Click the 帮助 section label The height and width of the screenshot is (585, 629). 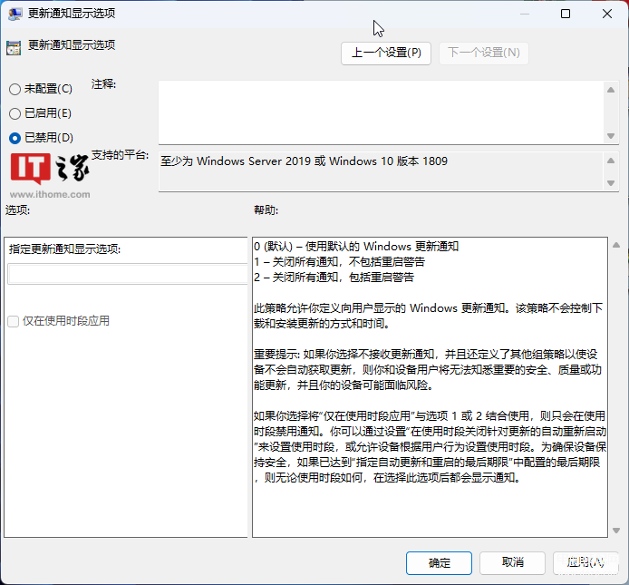point(266,210)
